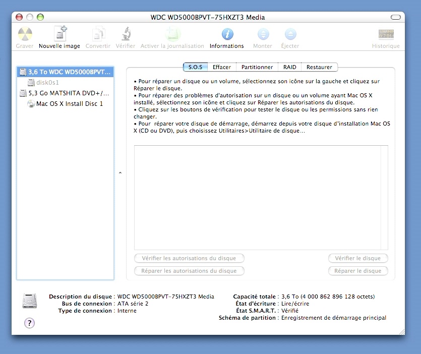This screenshot has width=421, height=354.
Task: Click the drive icon beside MATSHITA DVD
Action: pos(23,93)
